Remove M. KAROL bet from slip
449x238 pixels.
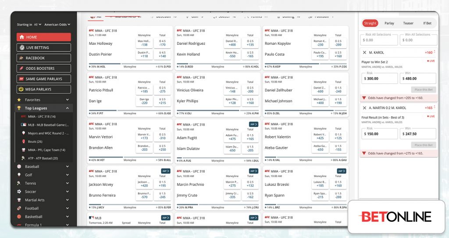point(364,53)
